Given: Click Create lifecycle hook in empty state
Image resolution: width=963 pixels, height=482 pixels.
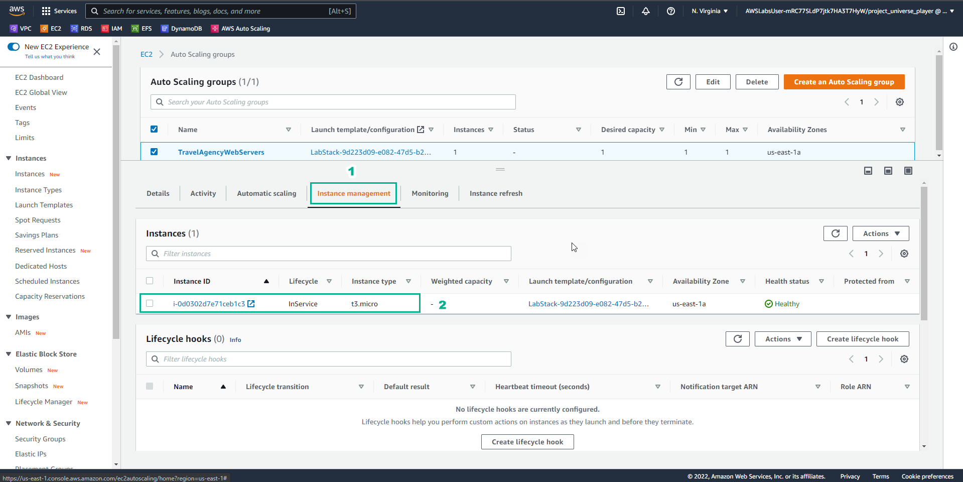Looking at the screenshot, I should coord(527,442).
